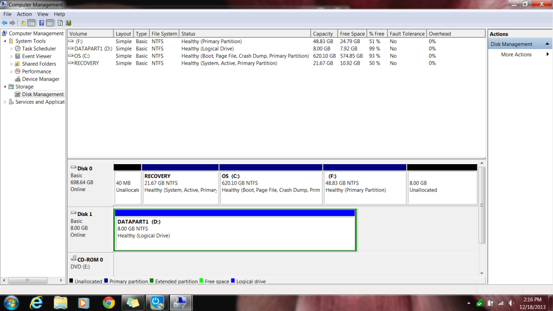Screen dimensions: 553x311
Task: Open Device Manager in the console tree
Action: point(41,79)
